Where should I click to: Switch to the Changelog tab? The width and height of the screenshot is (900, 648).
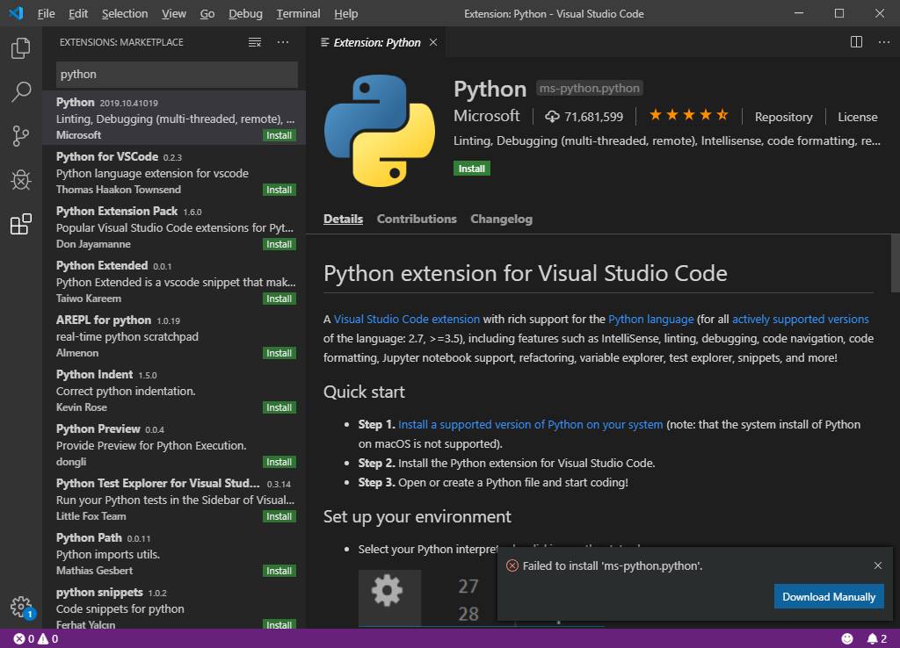[x=501, y=219]
